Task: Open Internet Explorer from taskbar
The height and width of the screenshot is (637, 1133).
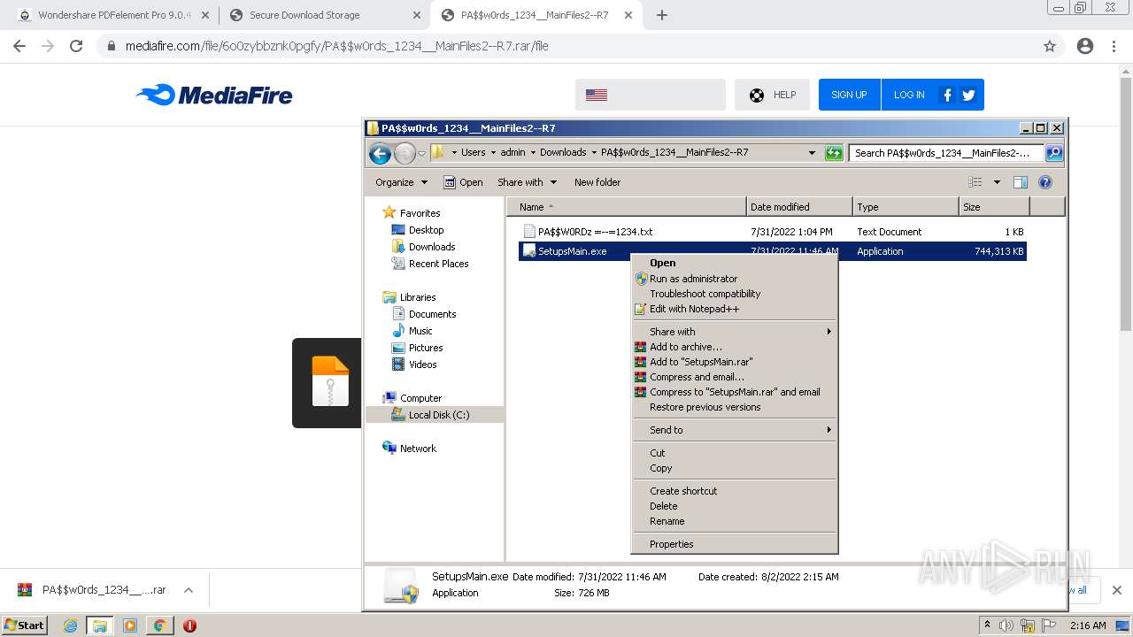Action: point(71,625)
